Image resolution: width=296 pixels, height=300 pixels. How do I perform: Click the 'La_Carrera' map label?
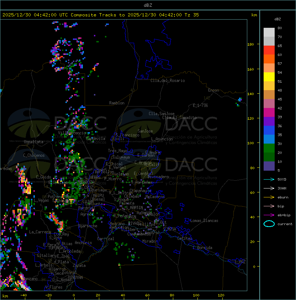point(40,232)
